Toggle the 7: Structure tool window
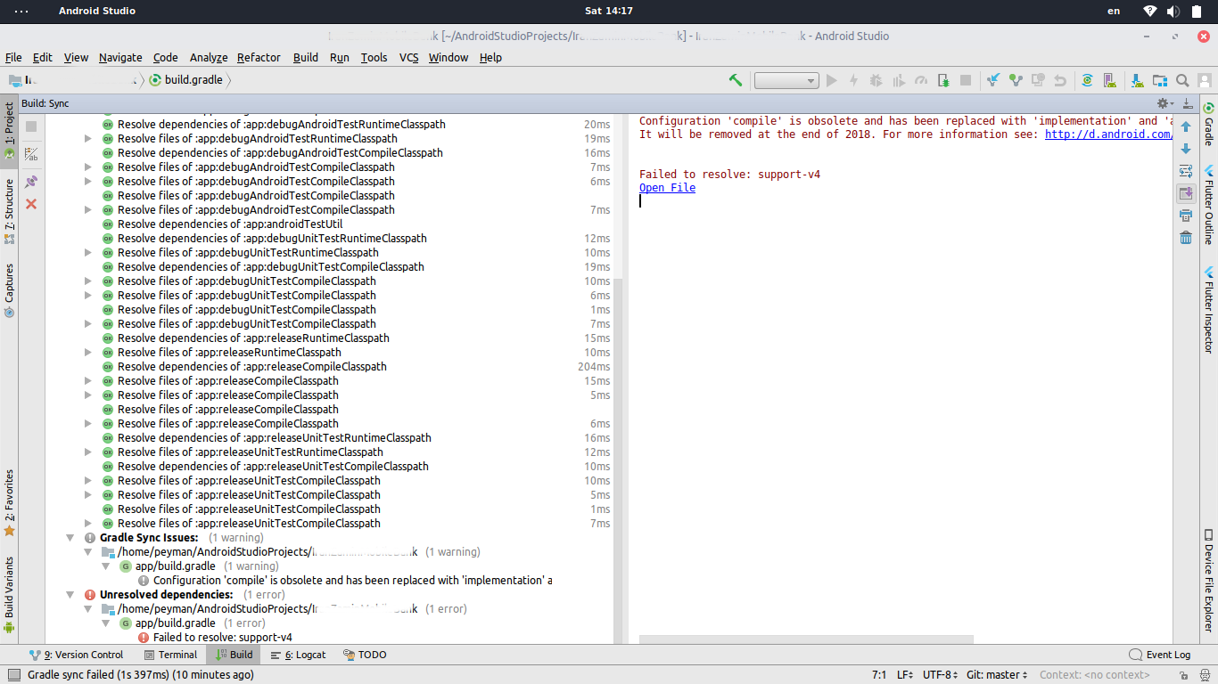The width and height of the screenshot is (1218, 684). 9,211
